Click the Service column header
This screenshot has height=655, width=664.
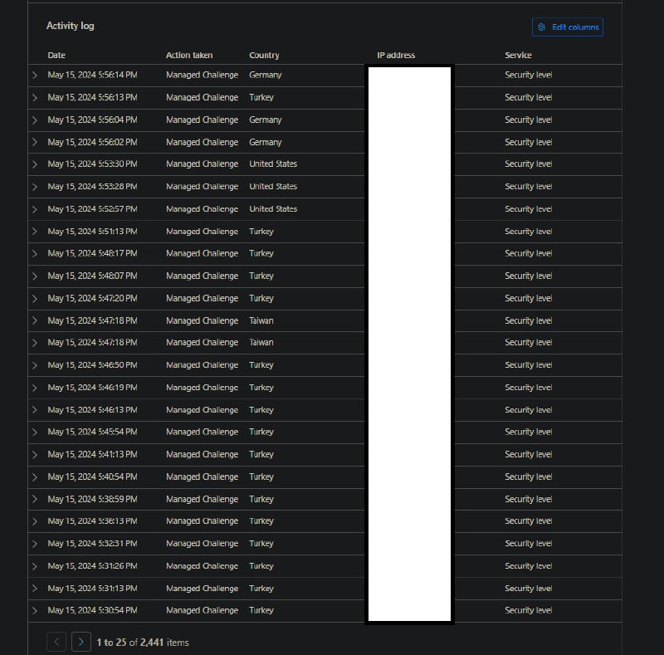(518, 55)
